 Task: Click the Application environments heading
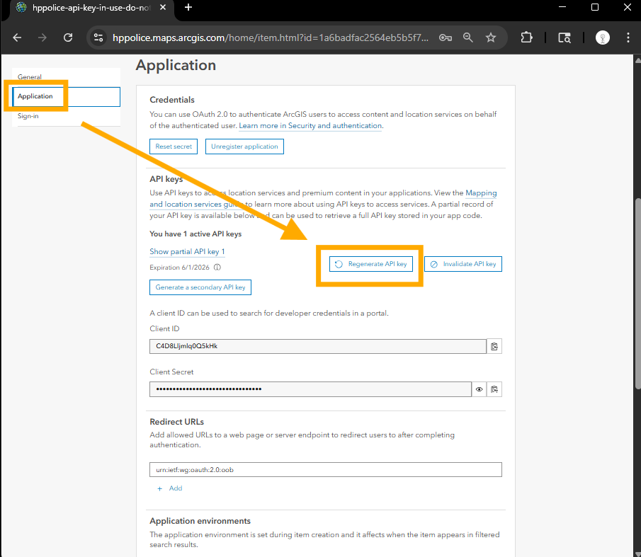200,521
